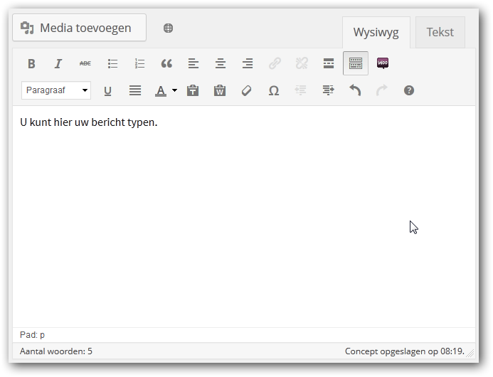This screenshot has height=377, width=493.
Task: Toggle bold formatting
Action: pos(31,63)
